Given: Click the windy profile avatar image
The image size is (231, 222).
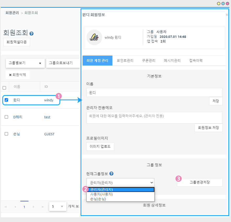Looking at the screenshot, I should (x=94, y=37).
